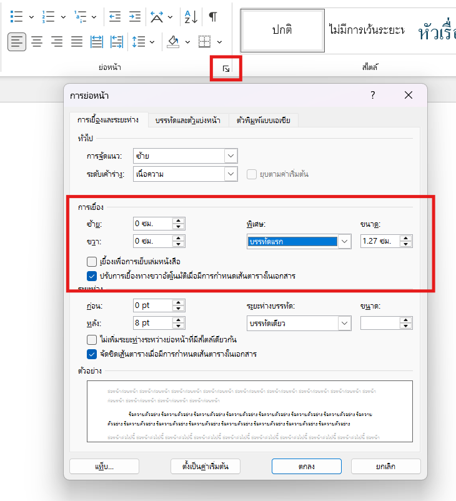
Task: Toggle the ยุบตามค่าเริ่มต้น checkbox
Action: pyautogui.click(x=252, y=174)
